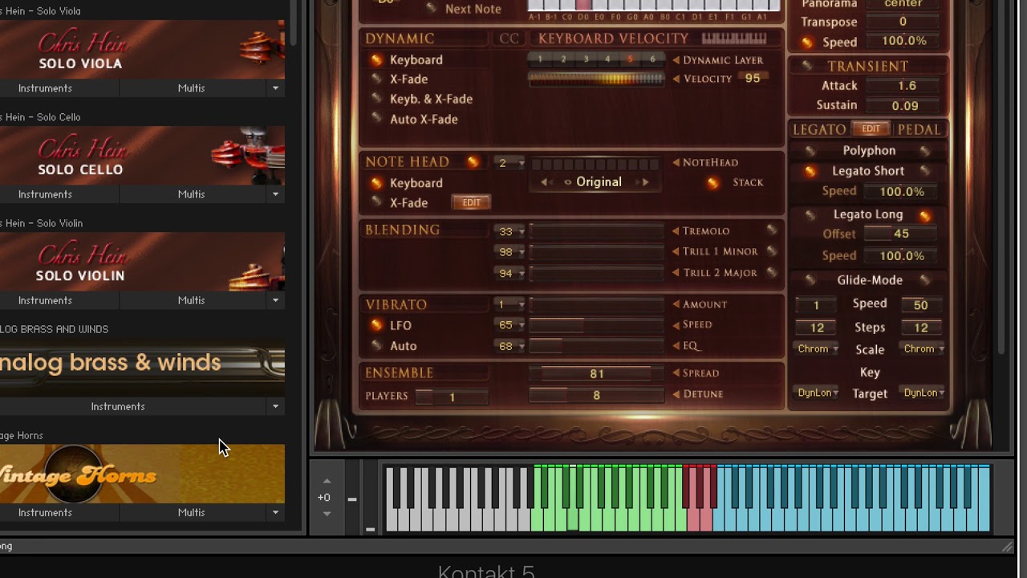Toggle the Speed LED below Transpose

[x=807, y=43]
